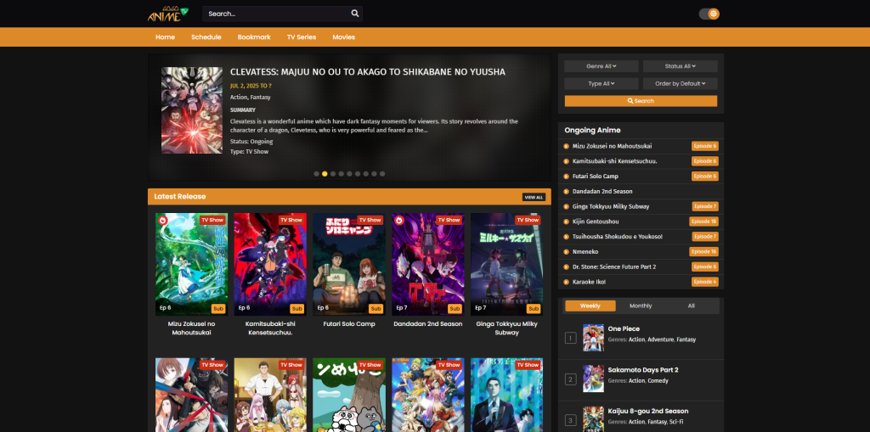The height and width of the screenshot is (432, 870).
Task: Click Episode 6 badge for Mizu Zokusei no Mahoutsukai
Action: tap(704, 146)
